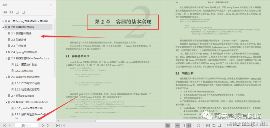Viewport: 270px width, 128px height.
Task: Click the document horizontal scrollbar thumb
Action: coord(178,121)
